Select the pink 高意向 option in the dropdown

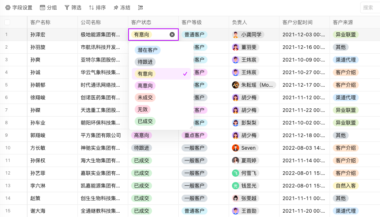pyautogui.click(x=145, y=86)
